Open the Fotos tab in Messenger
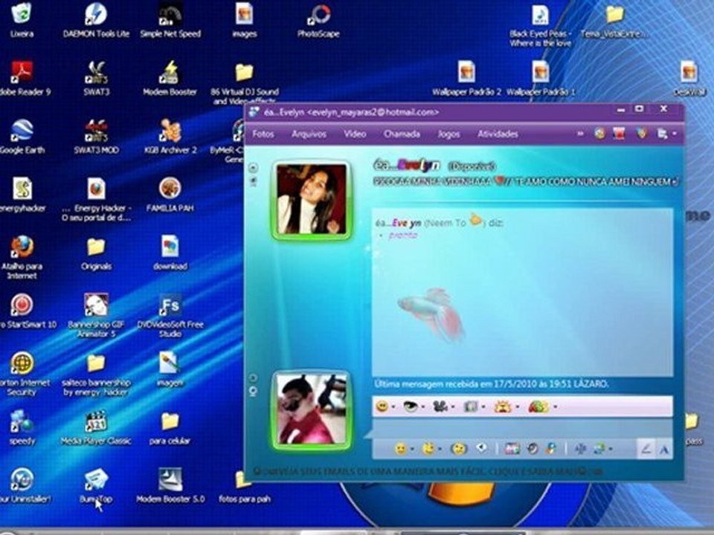This screenshot has height=535, width=714. coord(263,134)
